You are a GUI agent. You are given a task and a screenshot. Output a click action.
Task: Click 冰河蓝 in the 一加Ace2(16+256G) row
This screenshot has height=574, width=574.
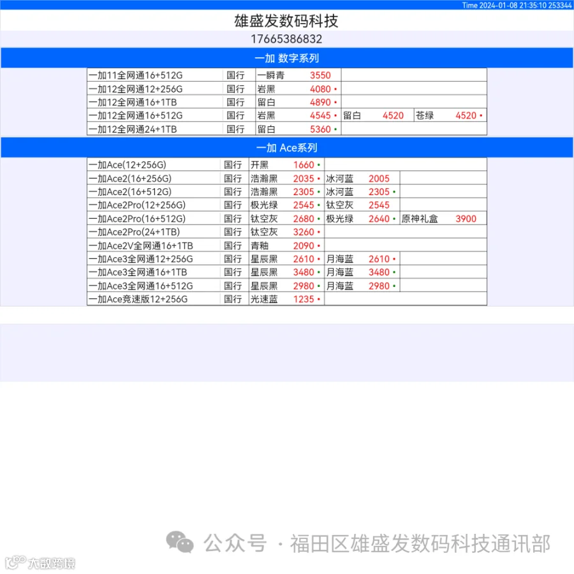coord(340,179)
